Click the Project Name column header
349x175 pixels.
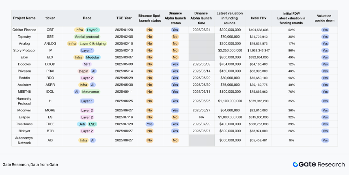24,18
